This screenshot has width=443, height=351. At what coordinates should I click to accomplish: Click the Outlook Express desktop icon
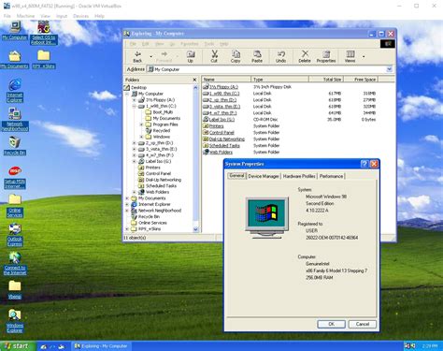click(x=15, y=235)
